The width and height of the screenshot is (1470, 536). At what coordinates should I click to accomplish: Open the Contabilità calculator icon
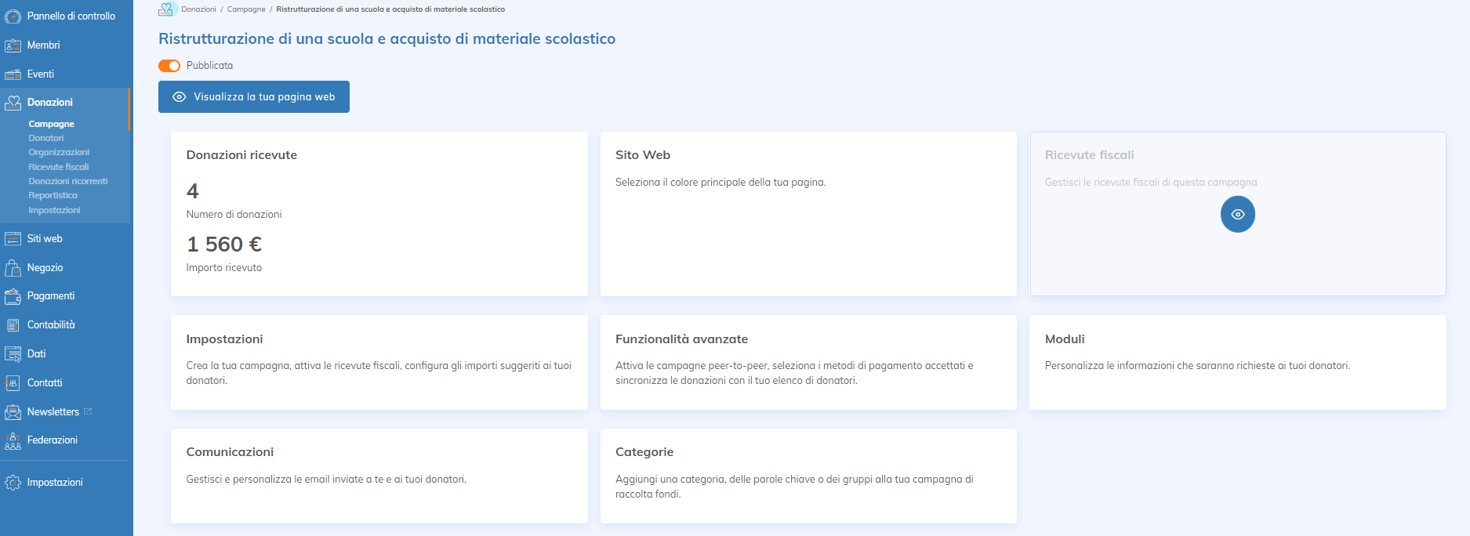tap(13, 325)
